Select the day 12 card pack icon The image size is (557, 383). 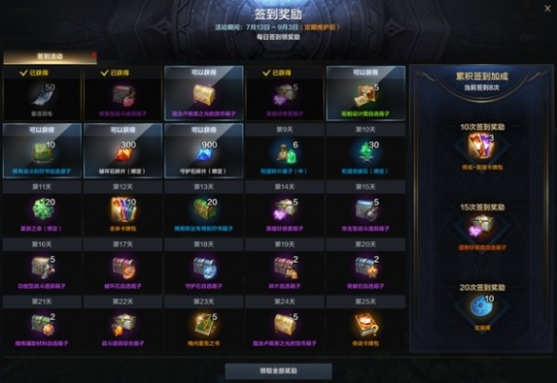123,211
